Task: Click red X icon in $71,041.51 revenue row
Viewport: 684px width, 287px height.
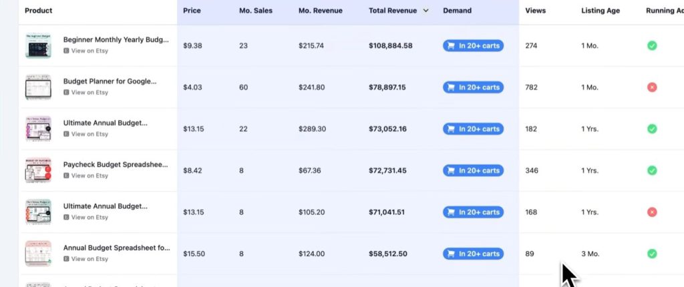Action: point(652,212)
